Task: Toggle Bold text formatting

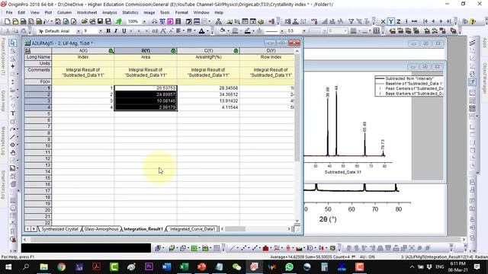Action: (x=108, y=30)
